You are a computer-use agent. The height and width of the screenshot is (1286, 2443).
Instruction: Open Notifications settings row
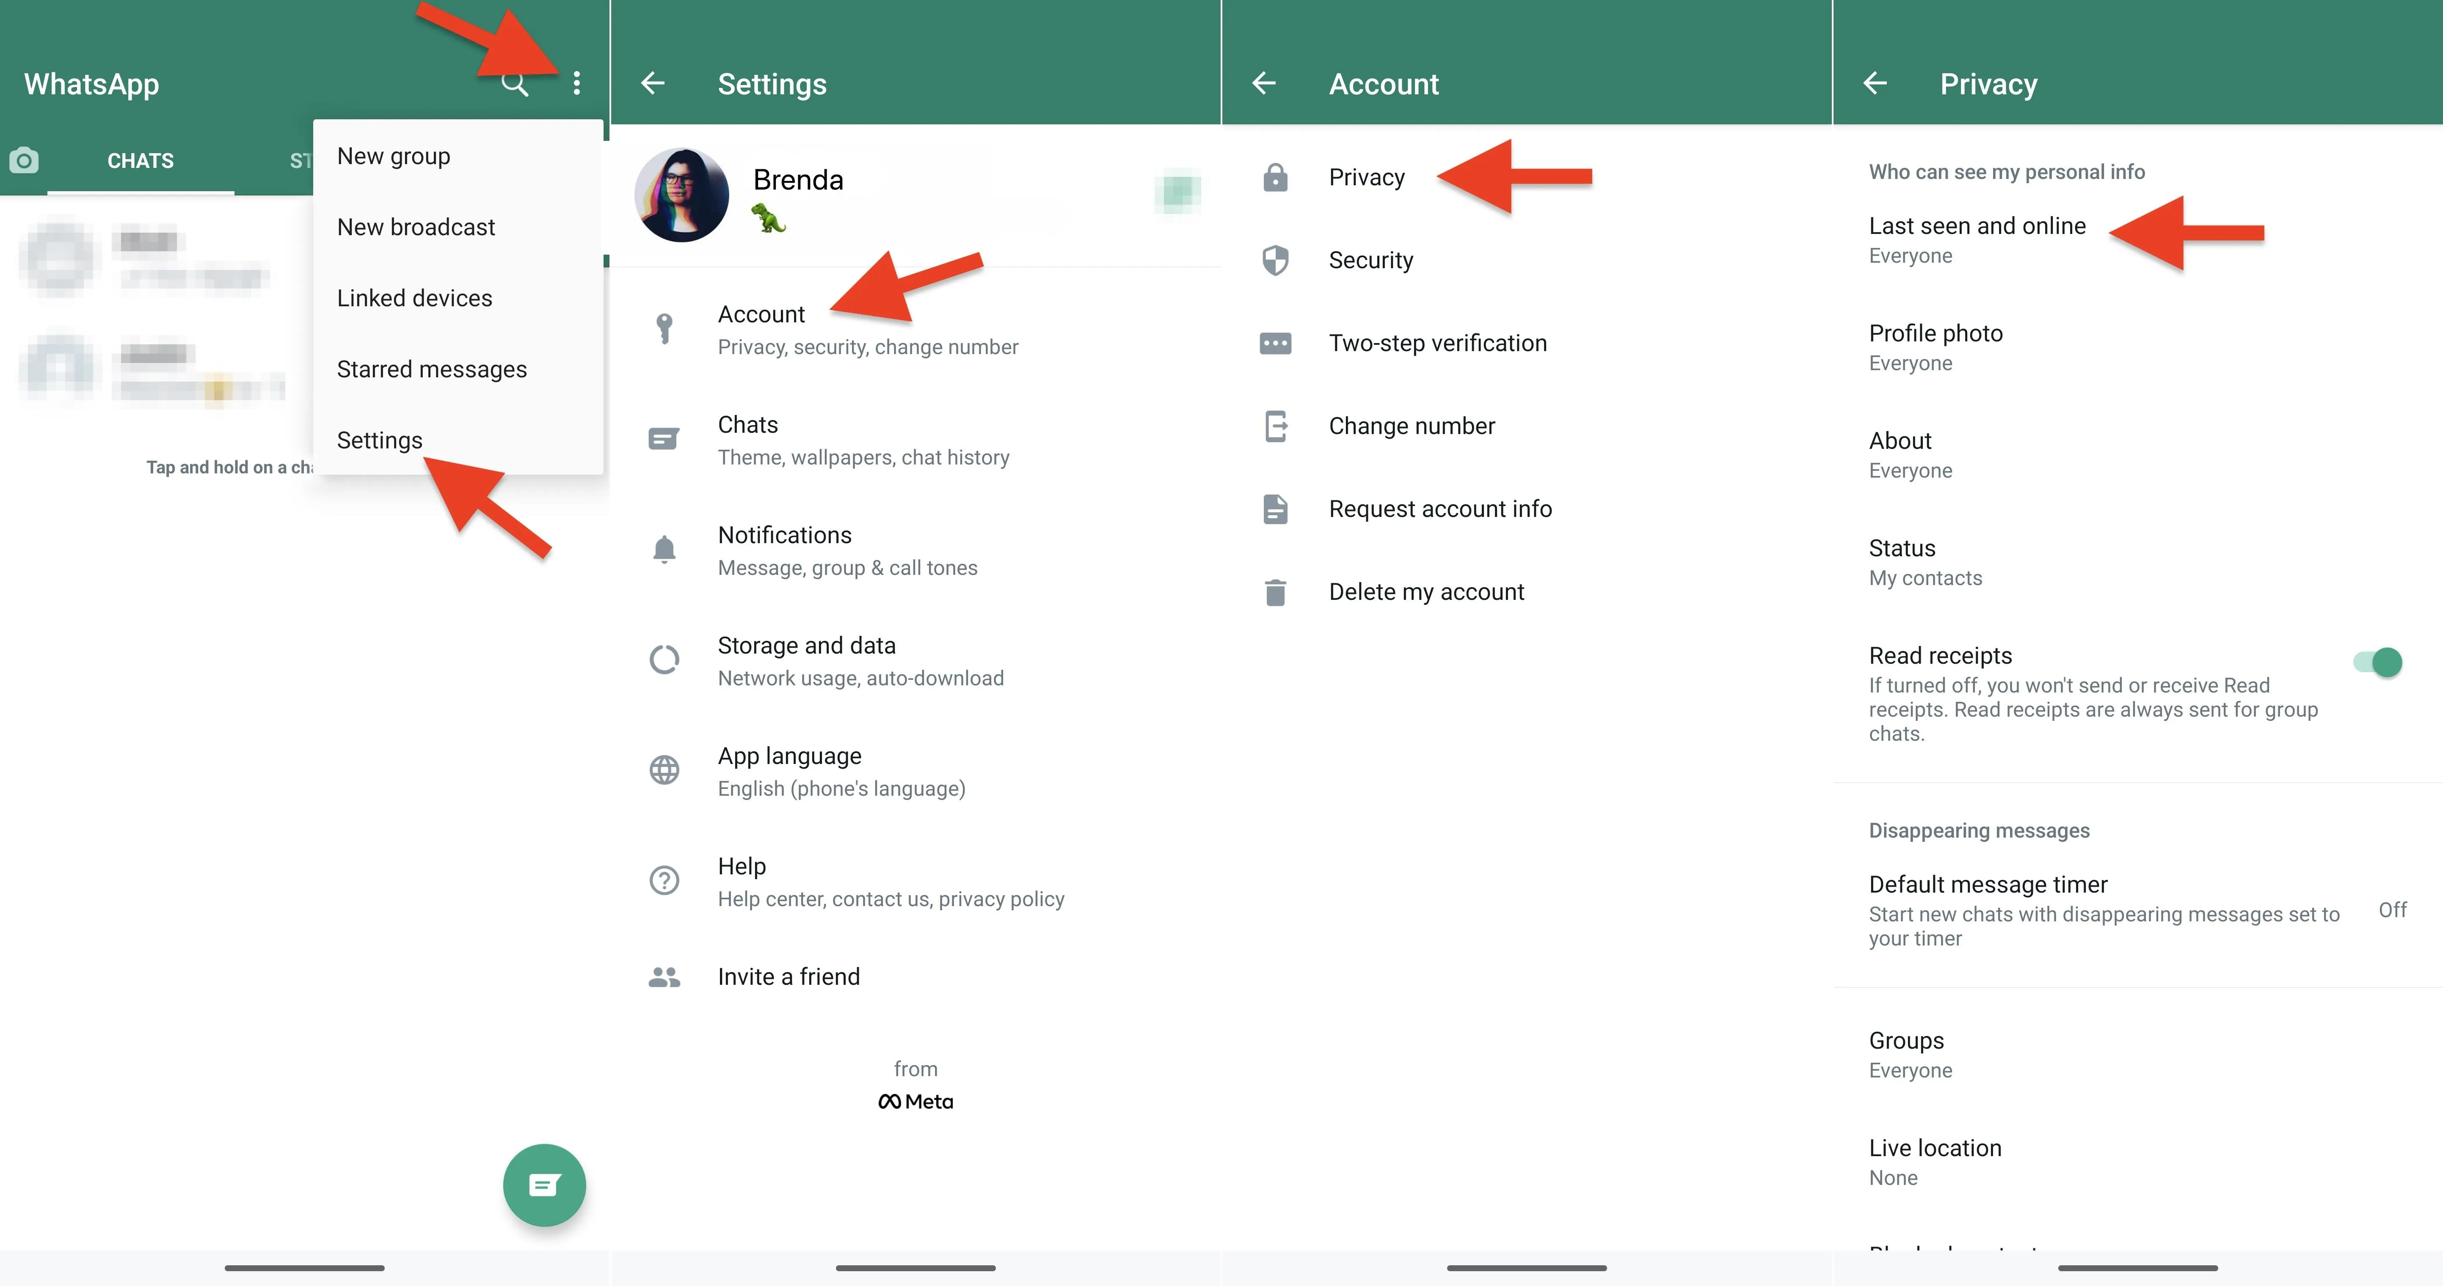pyautogui.click(x=915, y=551)
